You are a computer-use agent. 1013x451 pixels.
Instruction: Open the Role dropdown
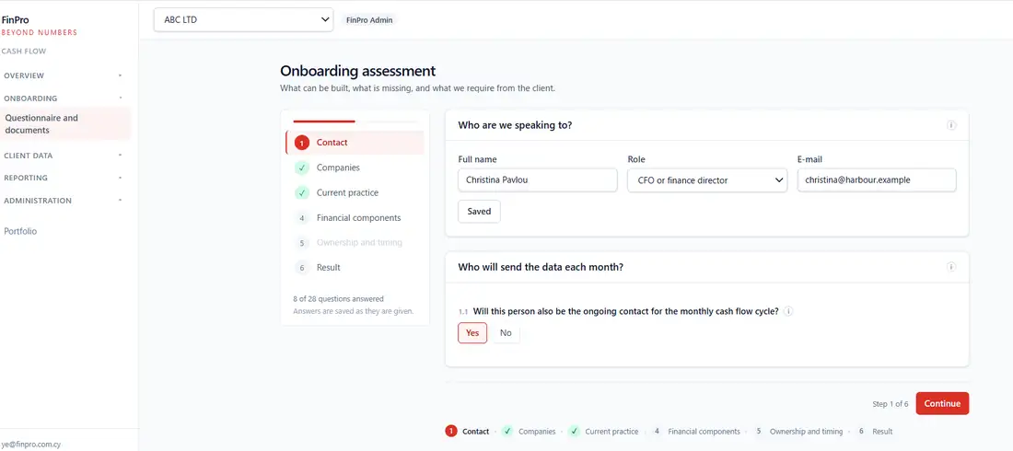point(707,180)
